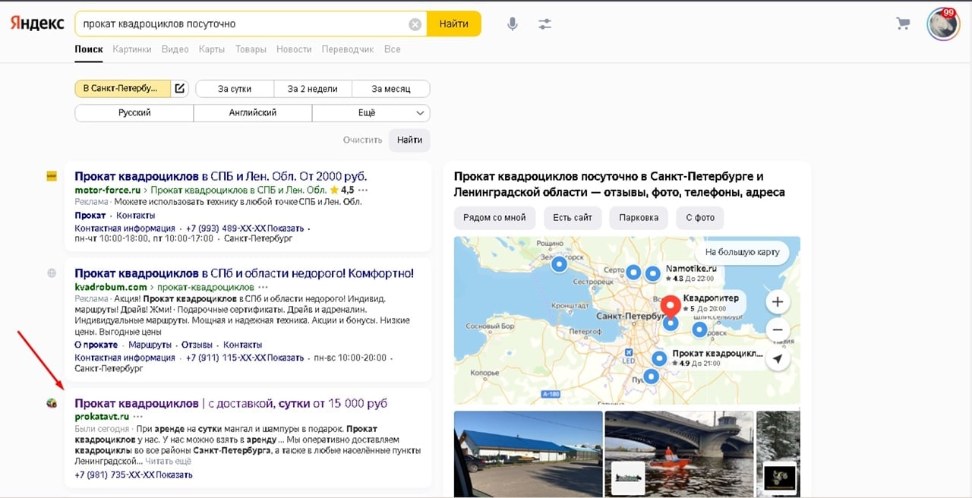Click the prokatavt.ru favicon
Viewport: 972px width, 498px height.
(52, 403)
